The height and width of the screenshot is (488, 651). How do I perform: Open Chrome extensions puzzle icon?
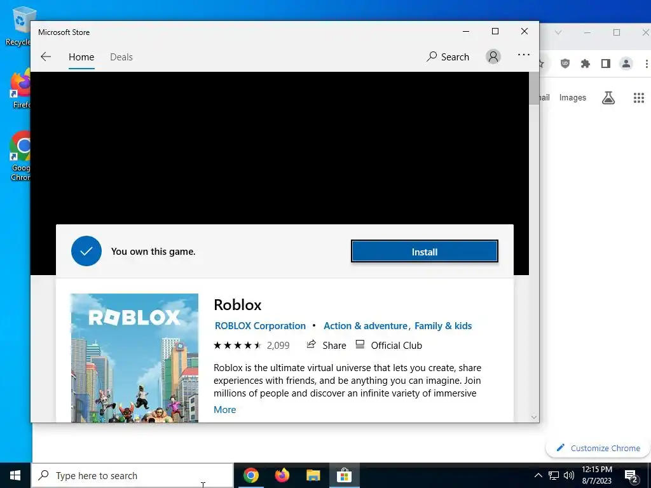point(586,64)
